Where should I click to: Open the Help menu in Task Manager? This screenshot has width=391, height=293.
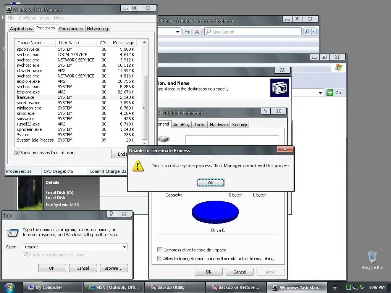point(58,18)
